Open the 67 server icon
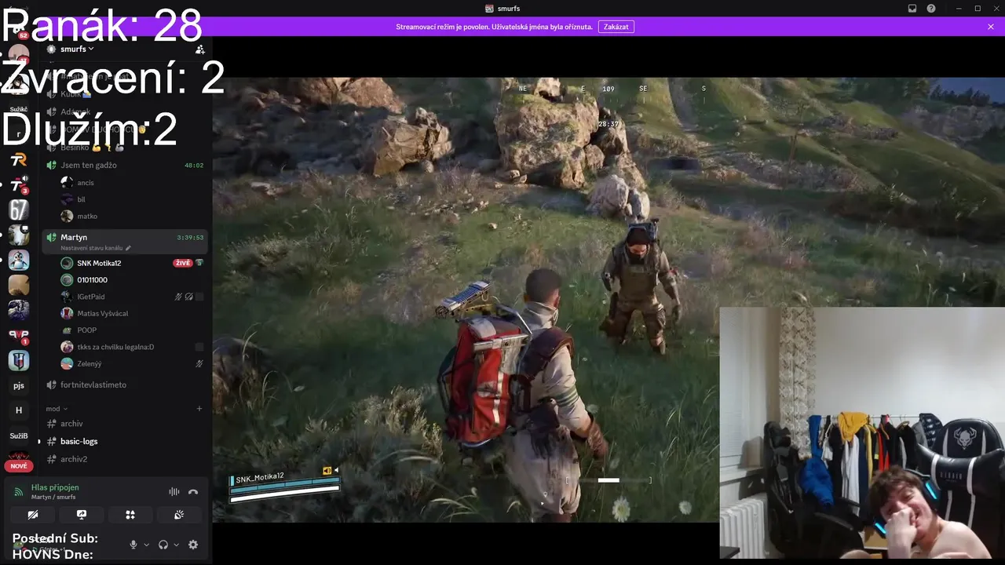Image resolution: width=1005 pixels, height=565 pixels. pos(19,210)
